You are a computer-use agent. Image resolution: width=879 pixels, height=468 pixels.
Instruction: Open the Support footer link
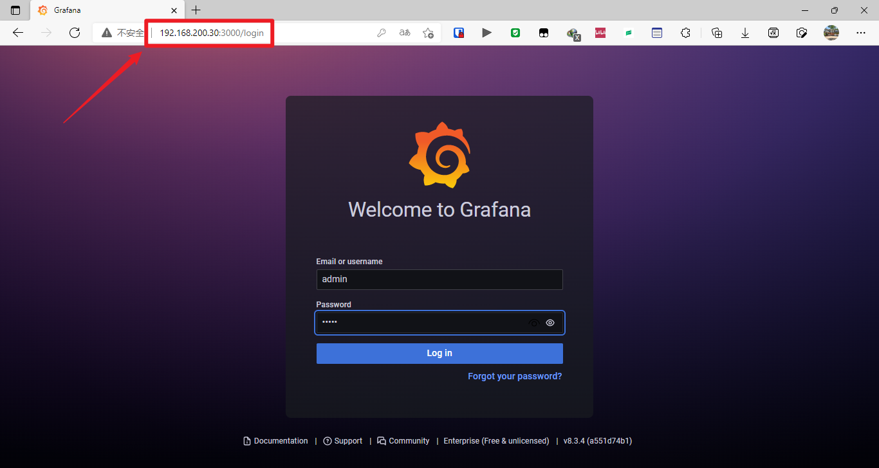click(x=343, y=441)
